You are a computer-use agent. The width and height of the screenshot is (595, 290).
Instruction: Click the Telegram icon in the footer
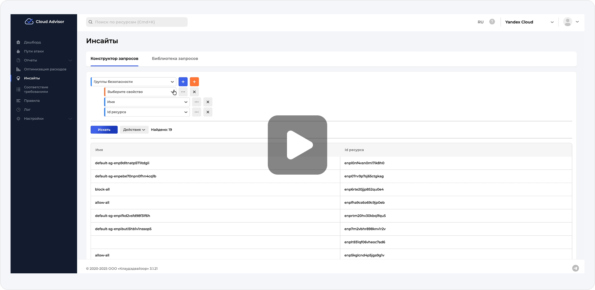(x=575, y=268)
